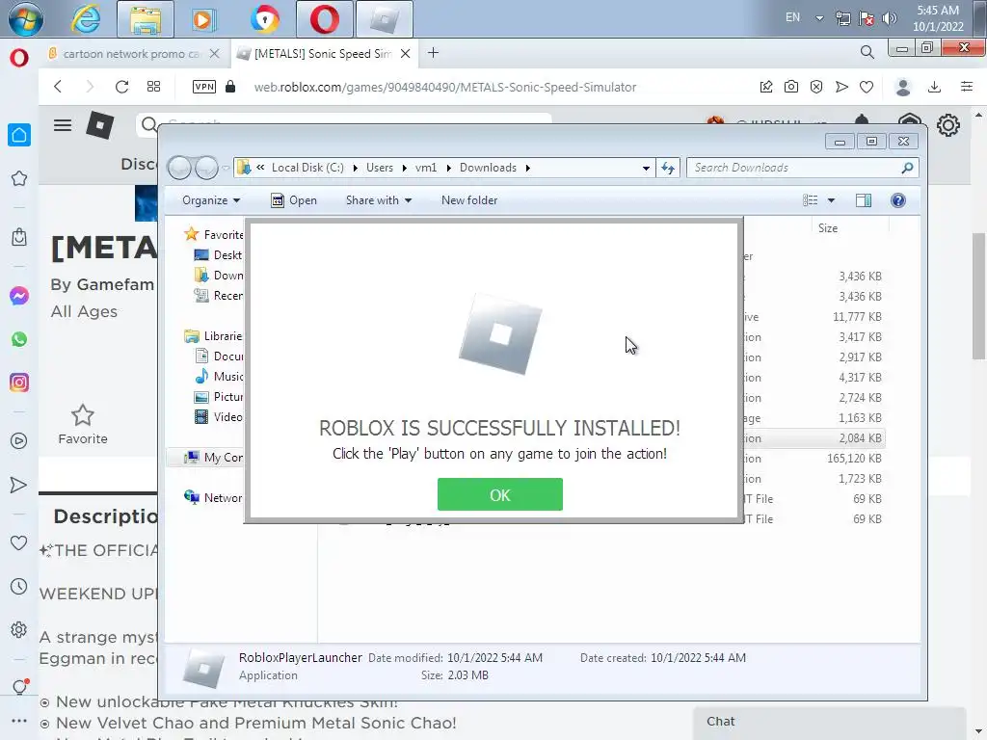Click Open in Explorer toolbar
The height and width of the screenshot is (740, 987).
pos(294,200)
